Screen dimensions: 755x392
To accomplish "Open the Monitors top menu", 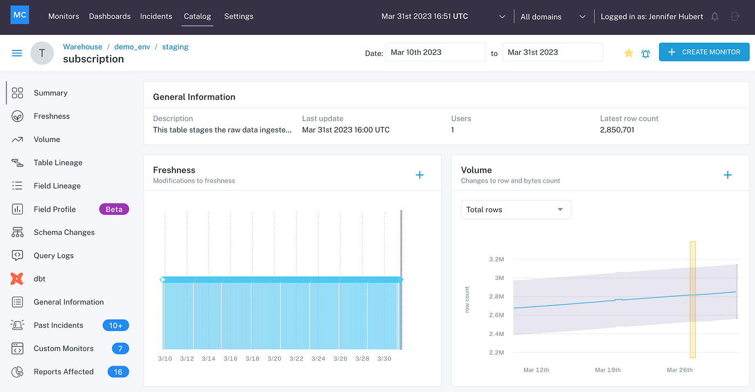I will tap(64, 16).
